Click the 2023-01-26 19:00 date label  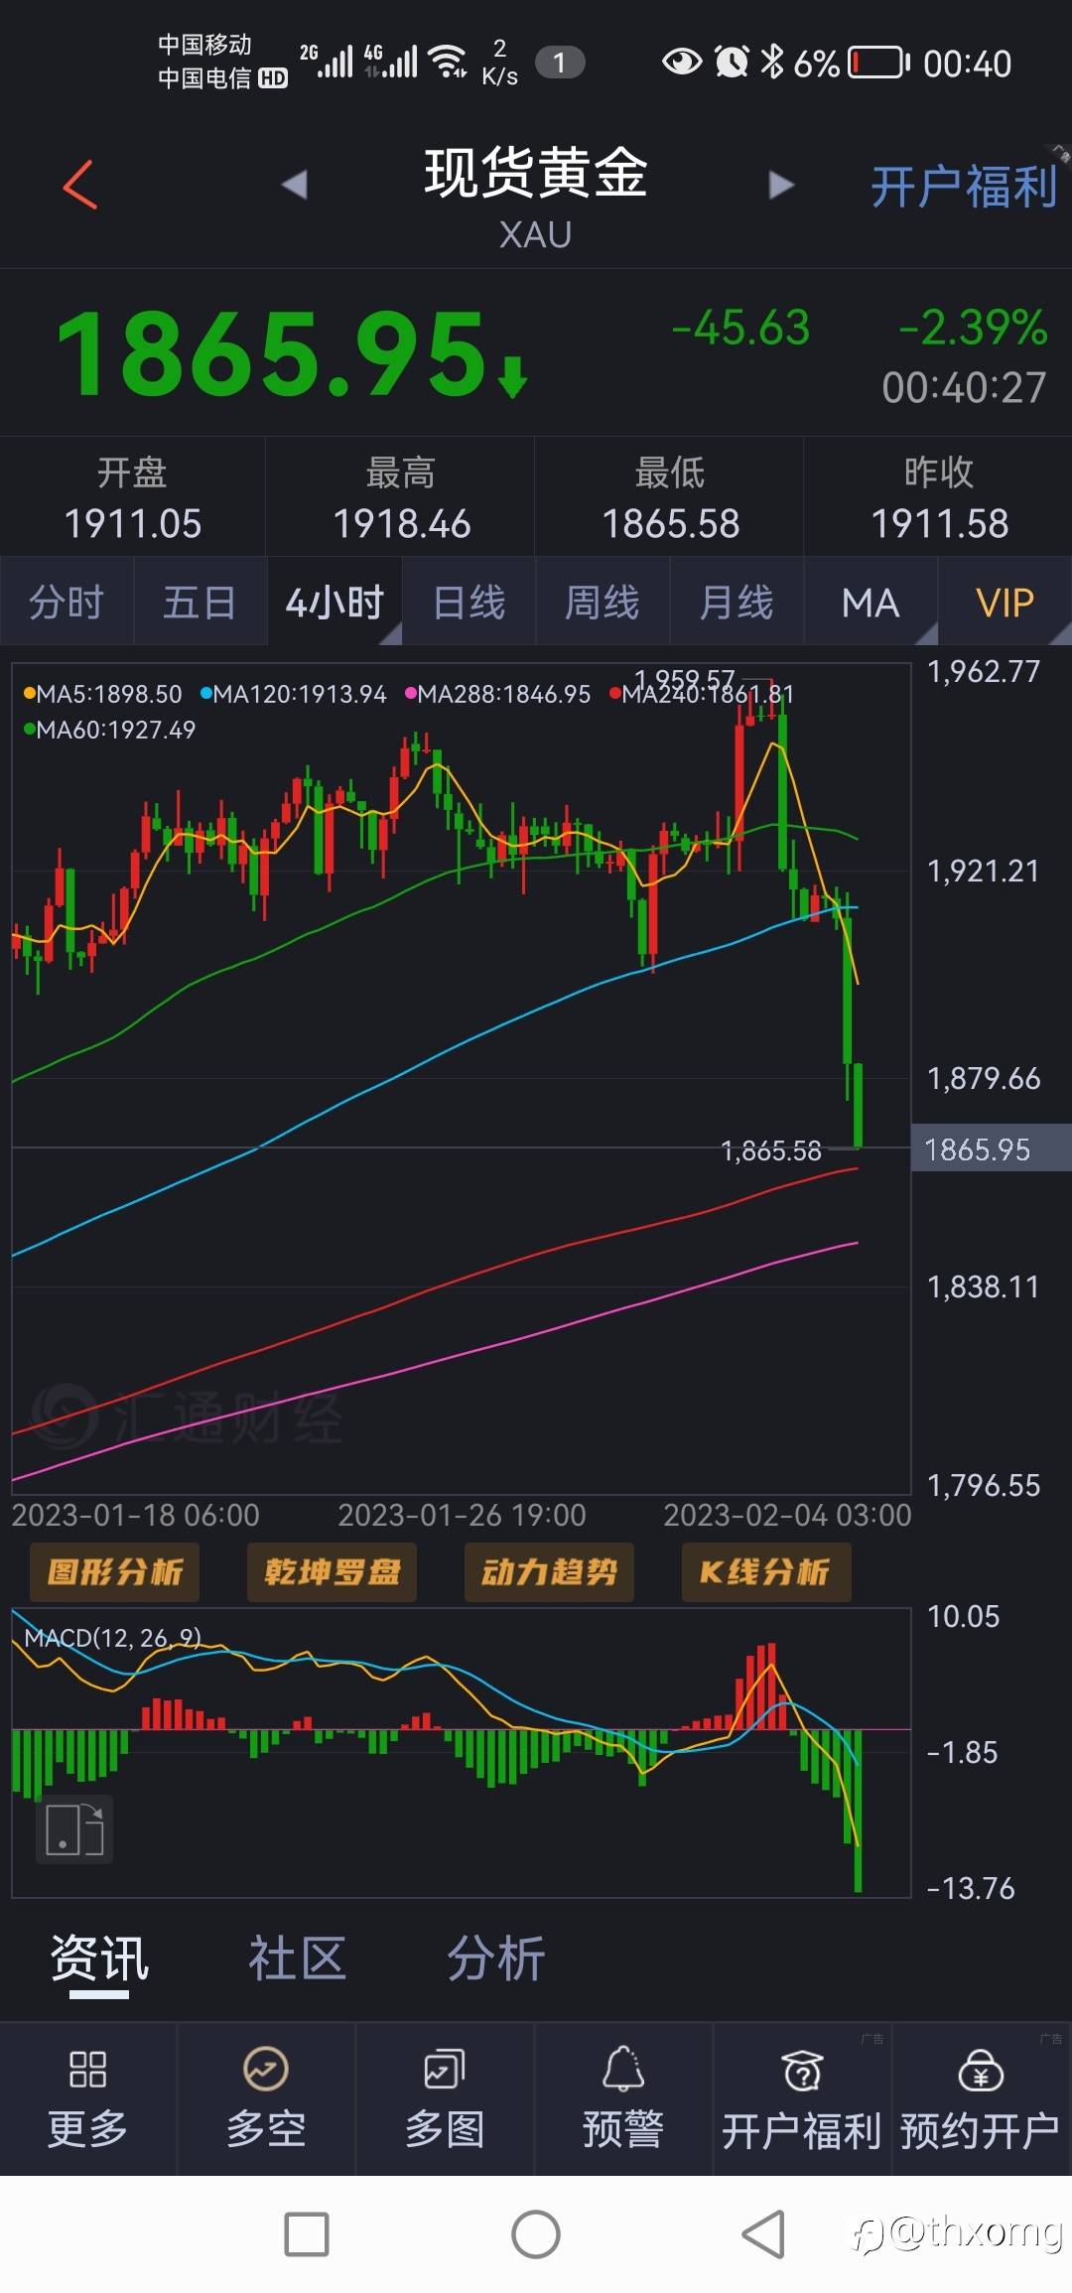click(x=462, y=1515)
